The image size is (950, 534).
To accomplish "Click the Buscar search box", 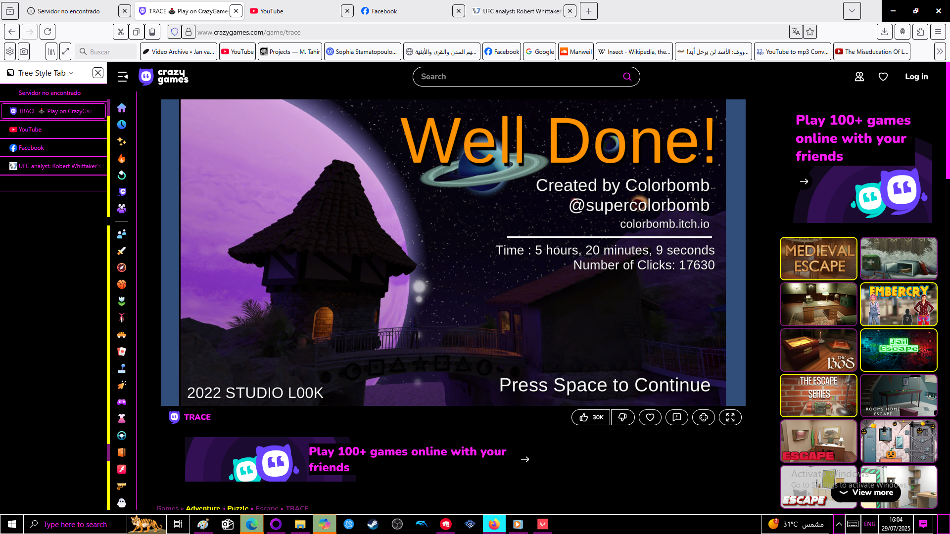I will 106,51.
